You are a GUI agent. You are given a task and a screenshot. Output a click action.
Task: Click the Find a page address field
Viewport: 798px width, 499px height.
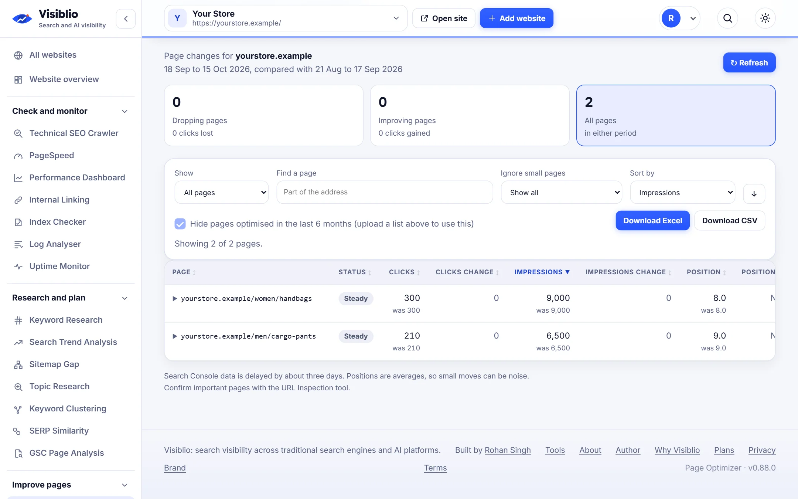click(385, 192)
